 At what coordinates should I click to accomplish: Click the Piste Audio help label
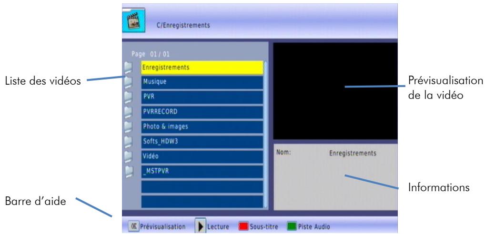coord(314,227)
